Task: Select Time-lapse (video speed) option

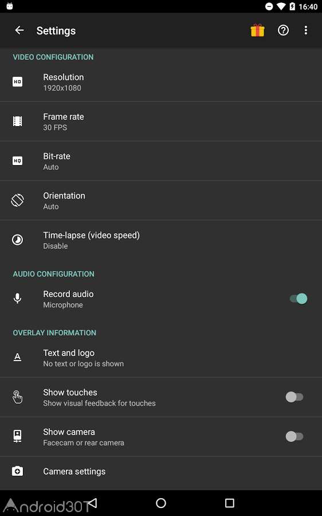Action: pyautogui.click(x=161, y=240)
